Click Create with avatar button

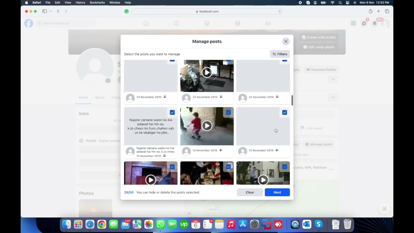(319, 37)
